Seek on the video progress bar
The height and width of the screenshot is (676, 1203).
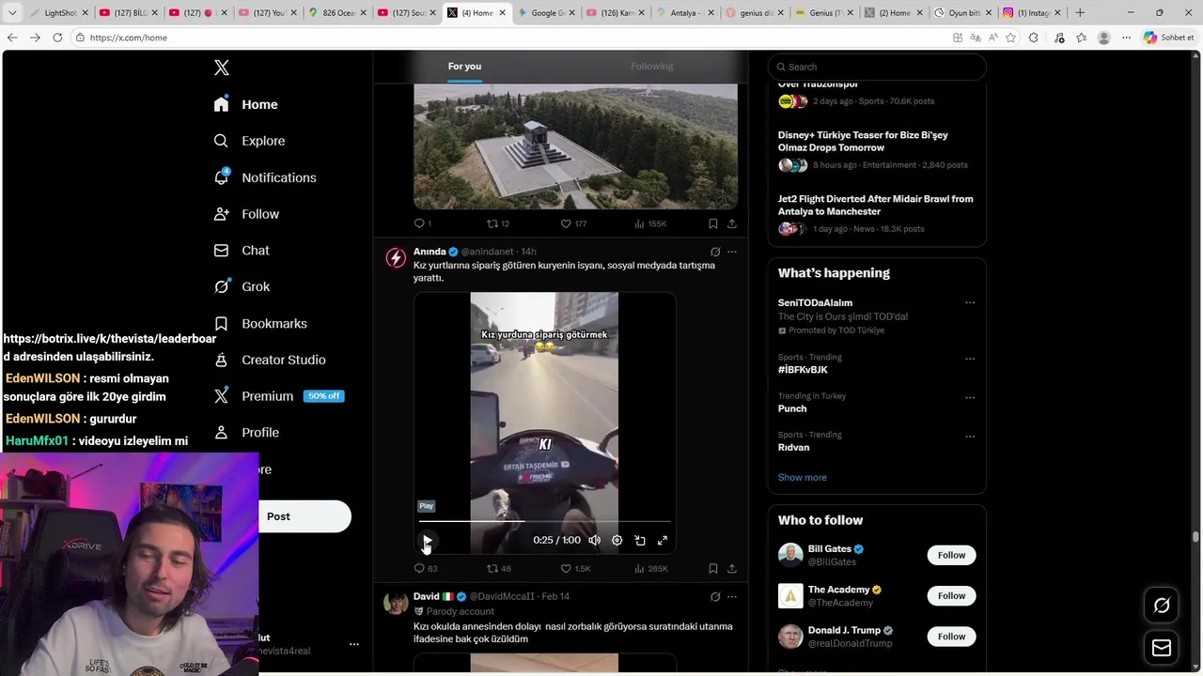pos(544,521)
